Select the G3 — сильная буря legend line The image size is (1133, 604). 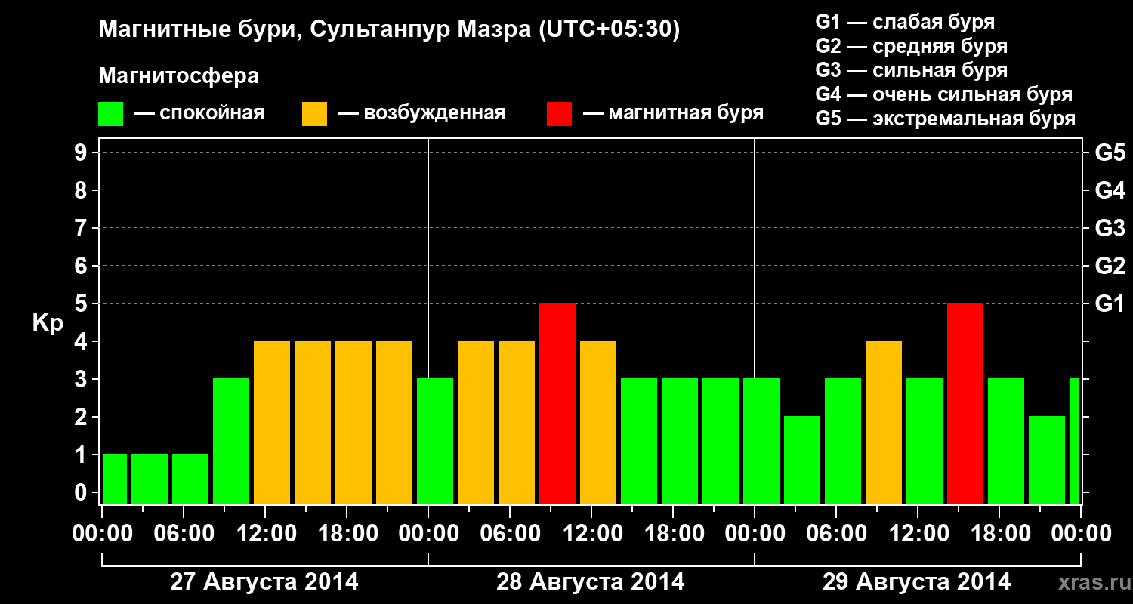[x=912, y=70]
